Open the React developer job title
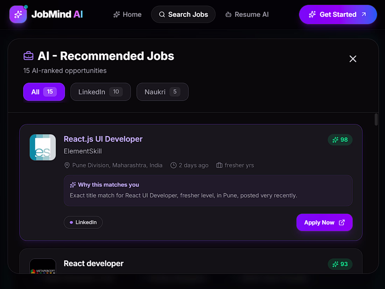 tap(93, 263)
